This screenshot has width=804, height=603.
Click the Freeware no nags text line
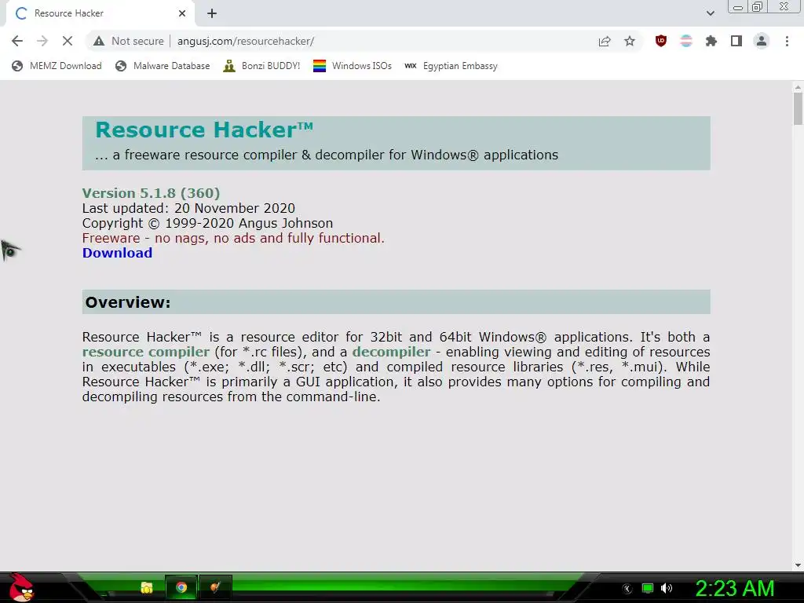pyautogui.click(x=233, y=238)
